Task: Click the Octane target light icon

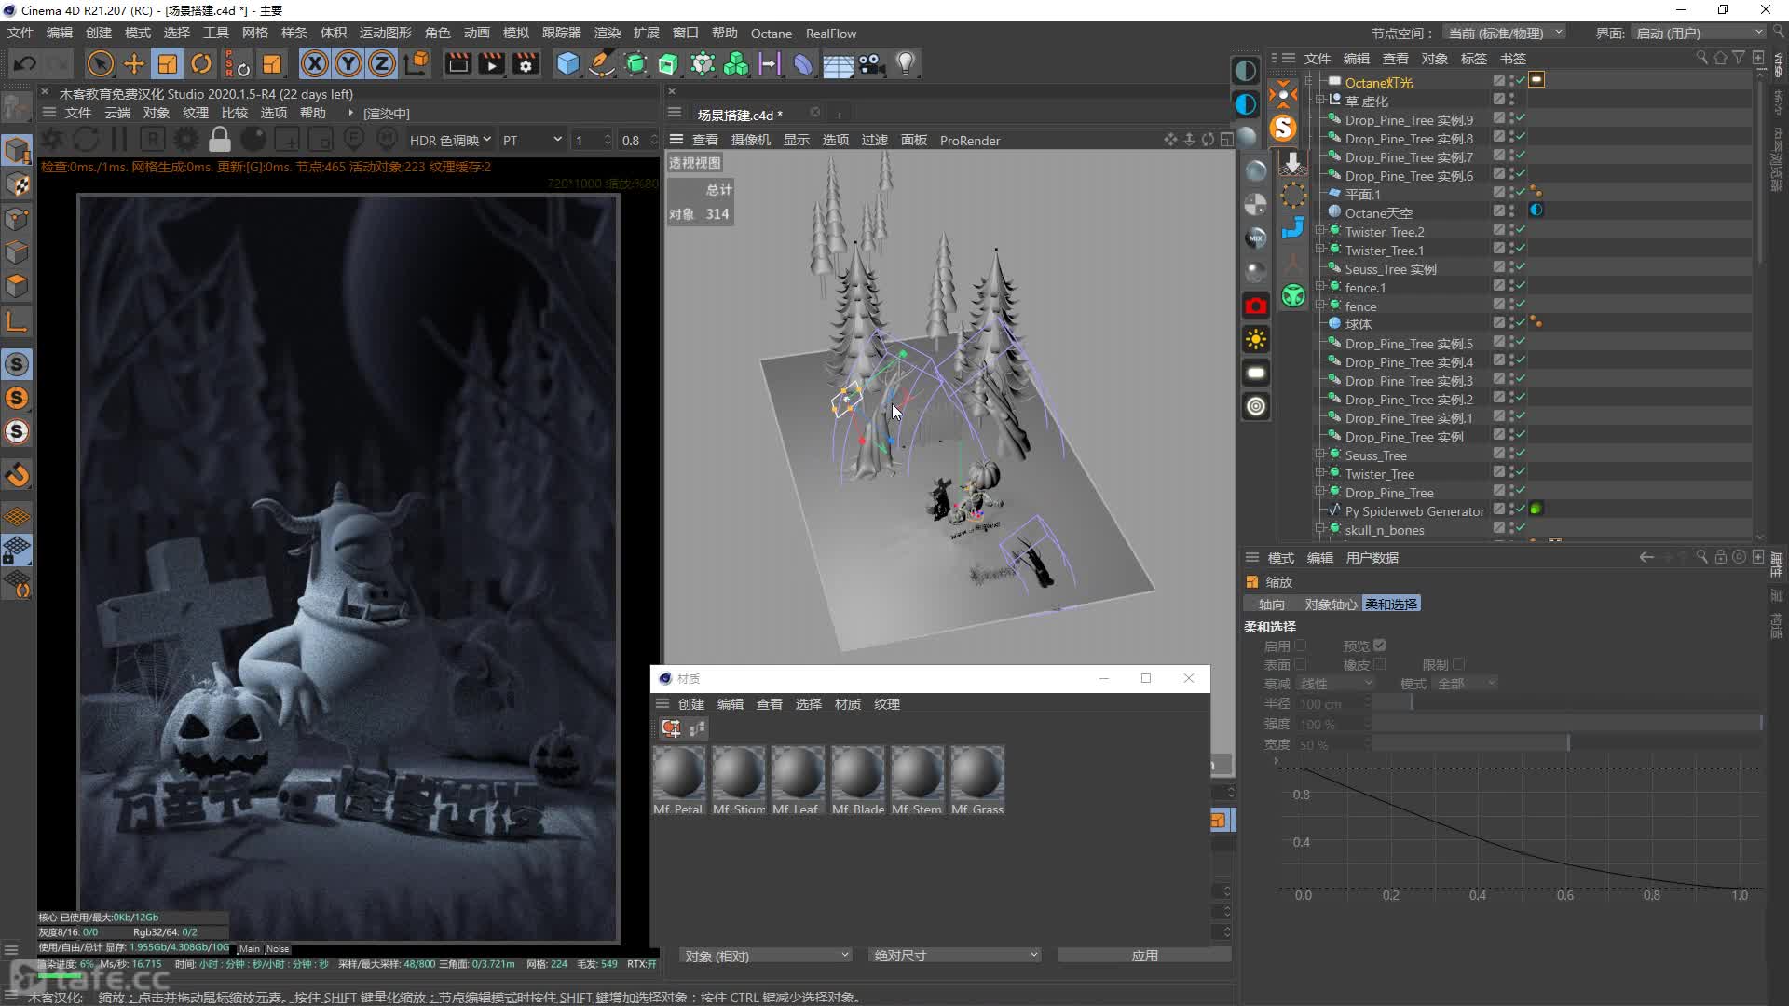Action: pos(1256,406)
